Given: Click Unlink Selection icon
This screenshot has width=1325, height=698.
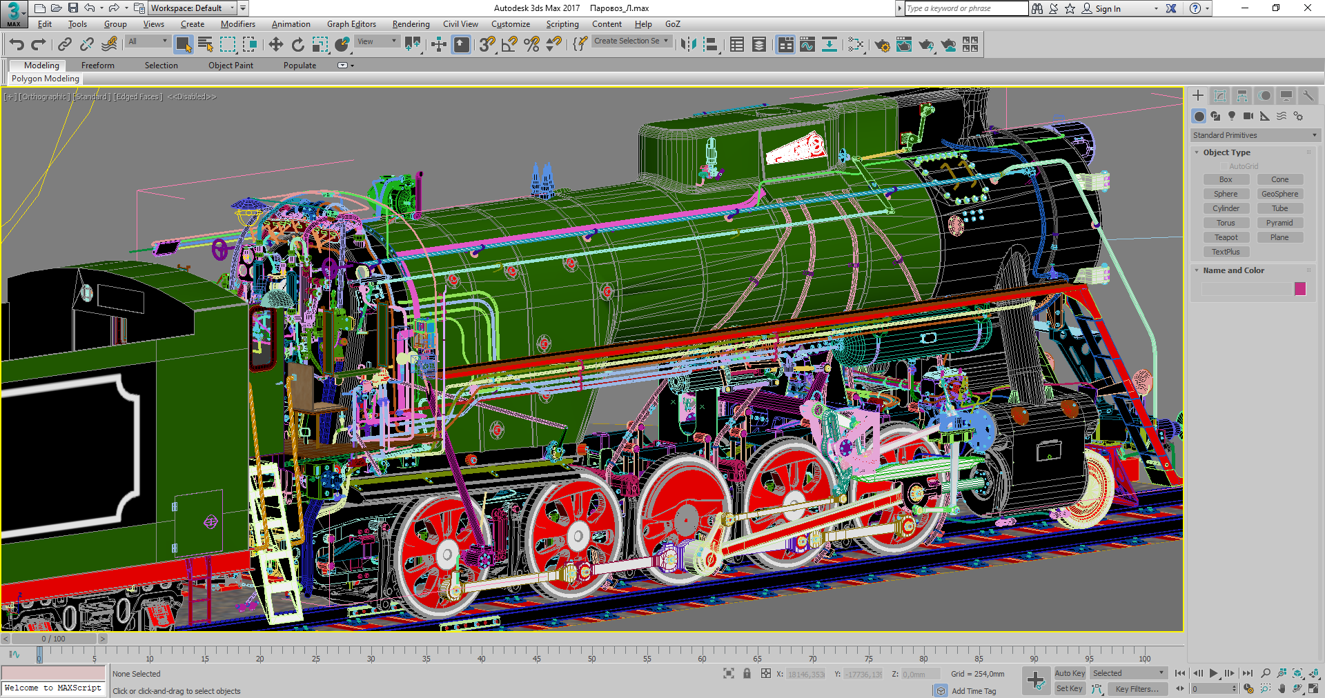Looking at the screenshot, I should coord(86,45).
